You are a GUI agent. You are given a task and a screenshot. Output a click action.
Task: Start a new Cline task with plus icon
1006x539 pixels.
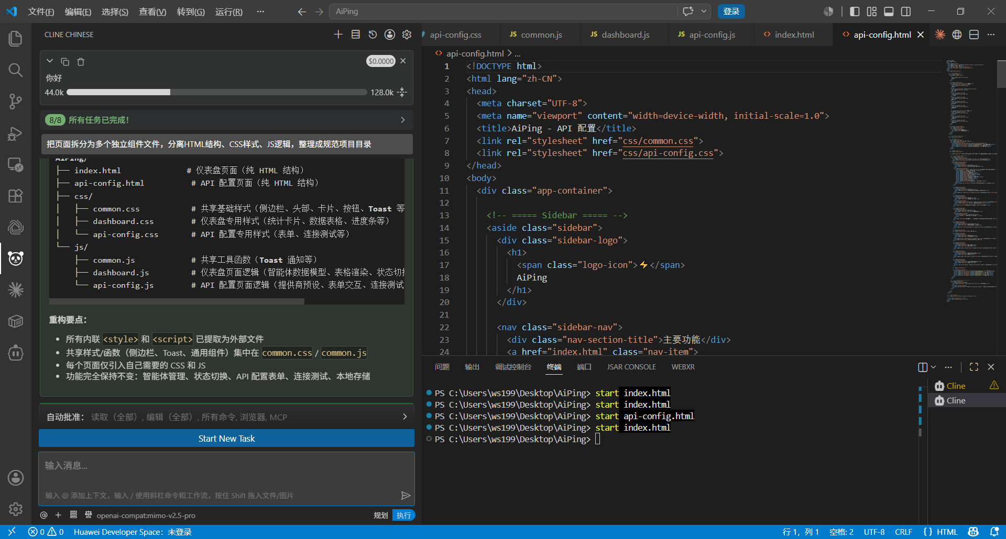tap(338, 35)
